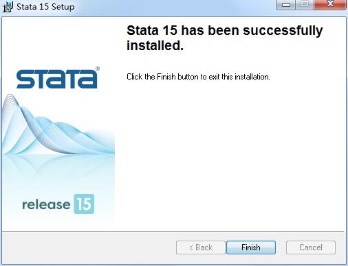This screenshot has height=266, width=348.
Task: Click the Finish button to exit setup
Action: pyautogui.click(x=251, y=247)
